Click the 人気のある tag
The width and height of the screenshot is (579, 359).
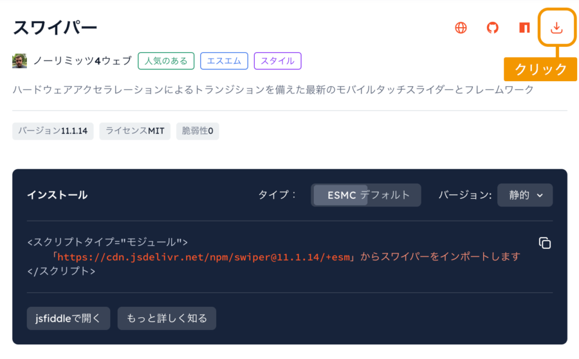tap(166, 61)
